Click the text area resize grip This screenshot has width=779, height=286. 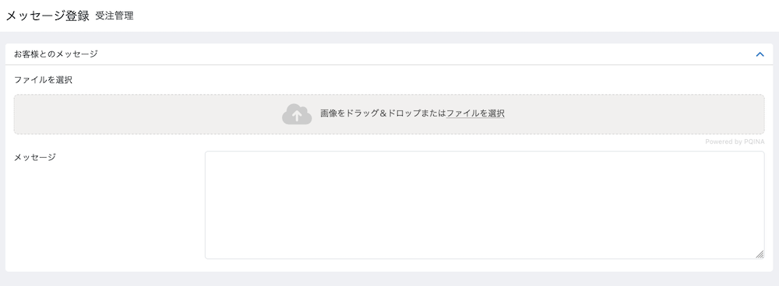click(x=760, y=254)
